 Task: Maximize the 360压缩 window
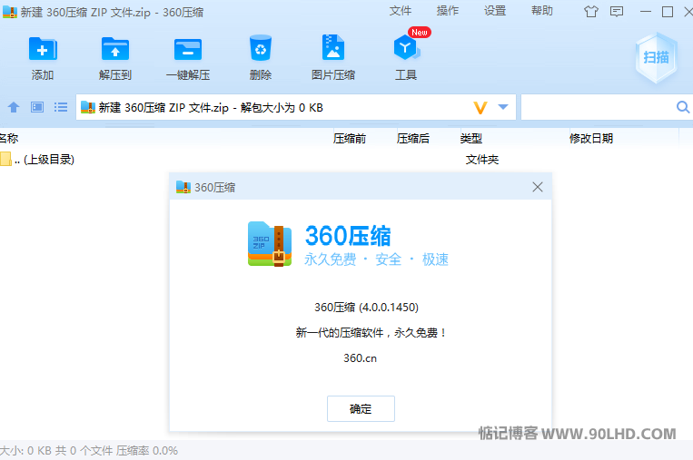click(668, 12)
